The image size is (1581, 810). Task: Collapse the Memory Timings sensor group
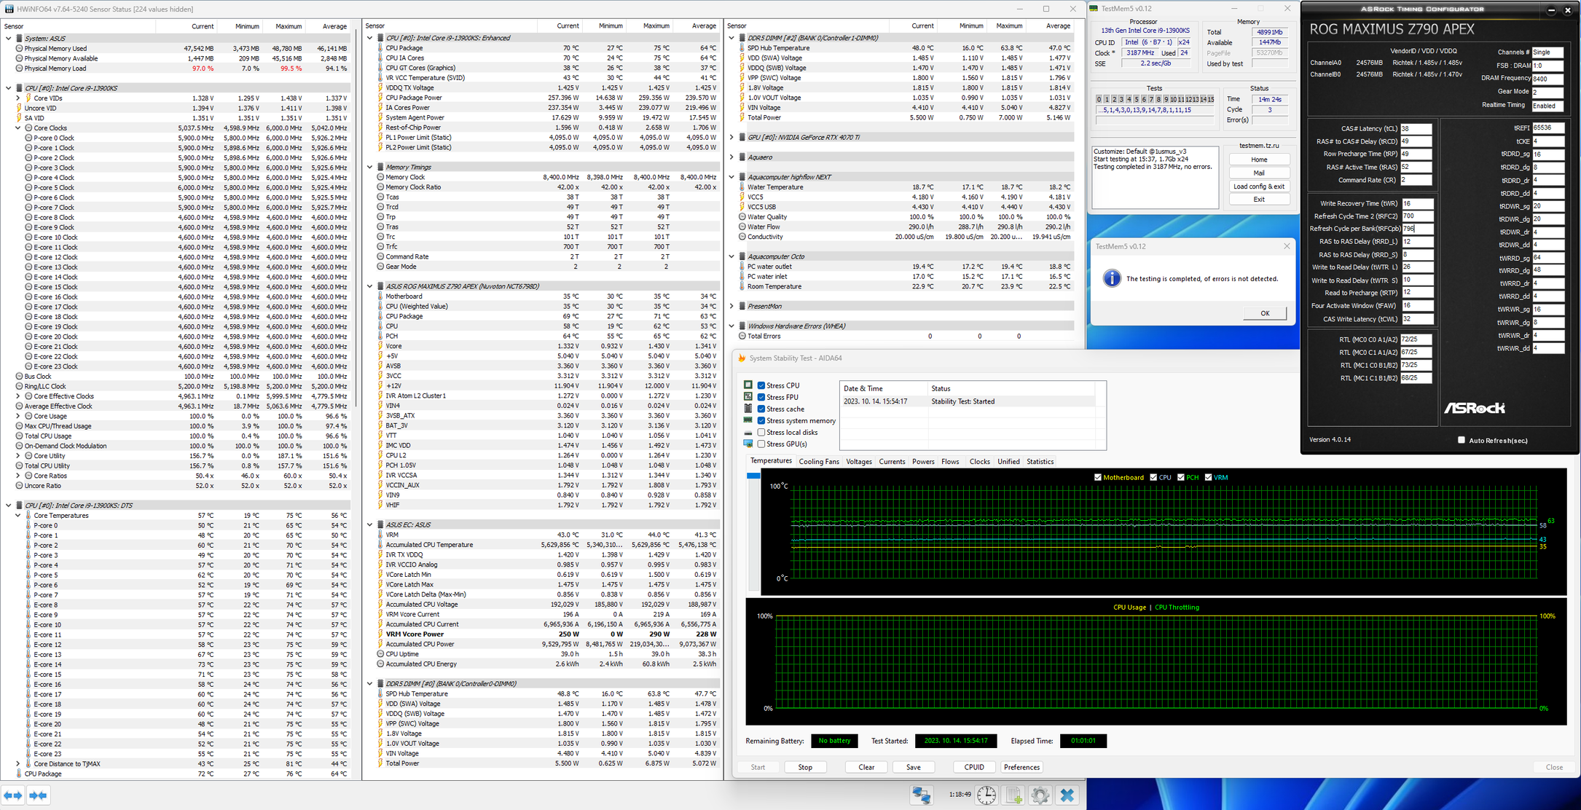[x=370, y=168]
